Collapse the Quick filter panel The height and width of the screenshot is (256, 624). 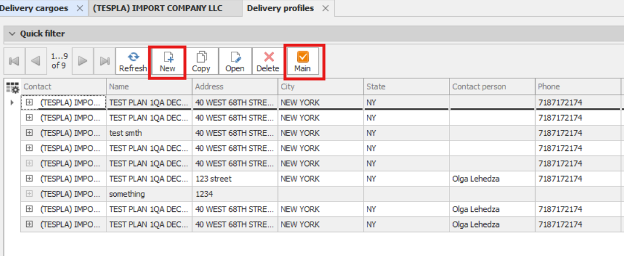tap(12, 34)
